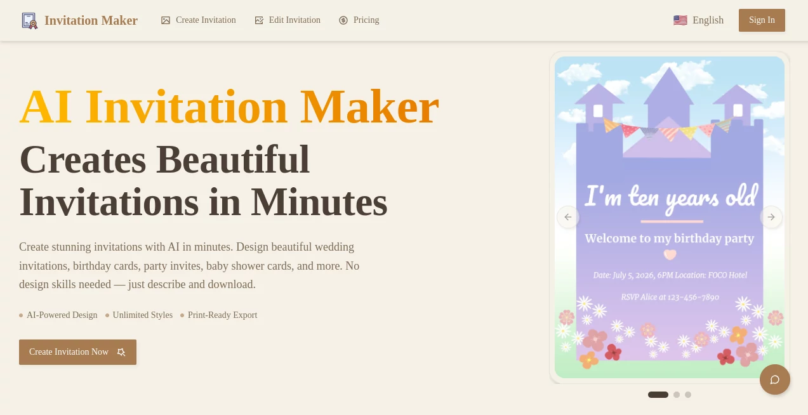Go to the Pricing page
This screenshot has height=415, width=808.
pos(366,20)
